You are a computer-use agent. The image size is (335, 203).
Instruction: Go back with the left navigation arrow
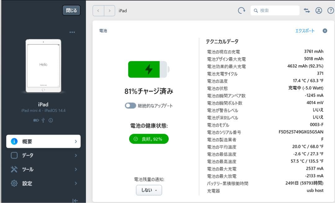(x=98, y=11)
